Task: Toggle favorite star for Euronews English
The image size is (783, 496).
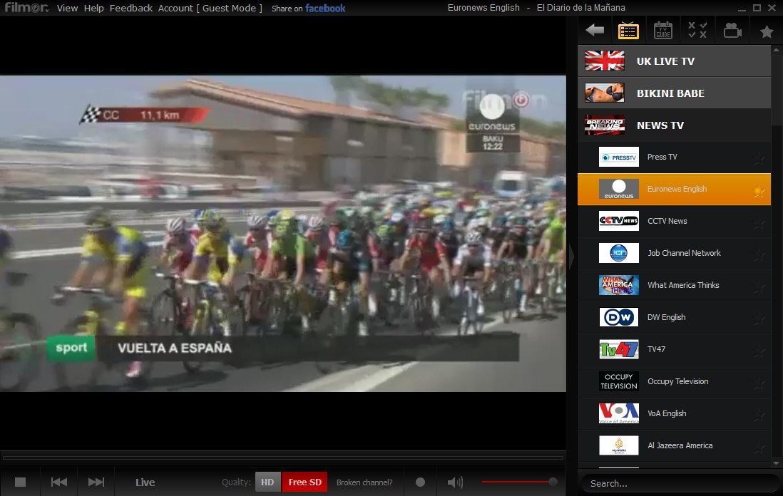Action: (x=759, y=190)
